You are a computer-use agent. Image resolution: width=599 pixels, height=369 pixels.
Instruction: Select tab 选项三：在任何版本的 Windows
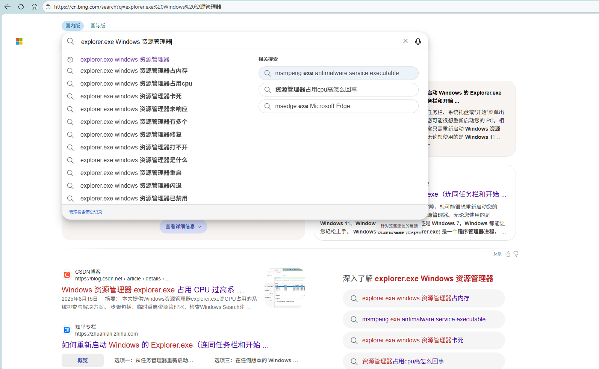(256, 360)
